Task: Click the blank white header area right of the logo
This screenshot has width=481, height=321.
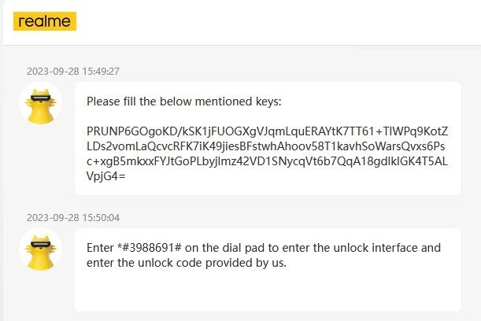Action: coord(276,21)
